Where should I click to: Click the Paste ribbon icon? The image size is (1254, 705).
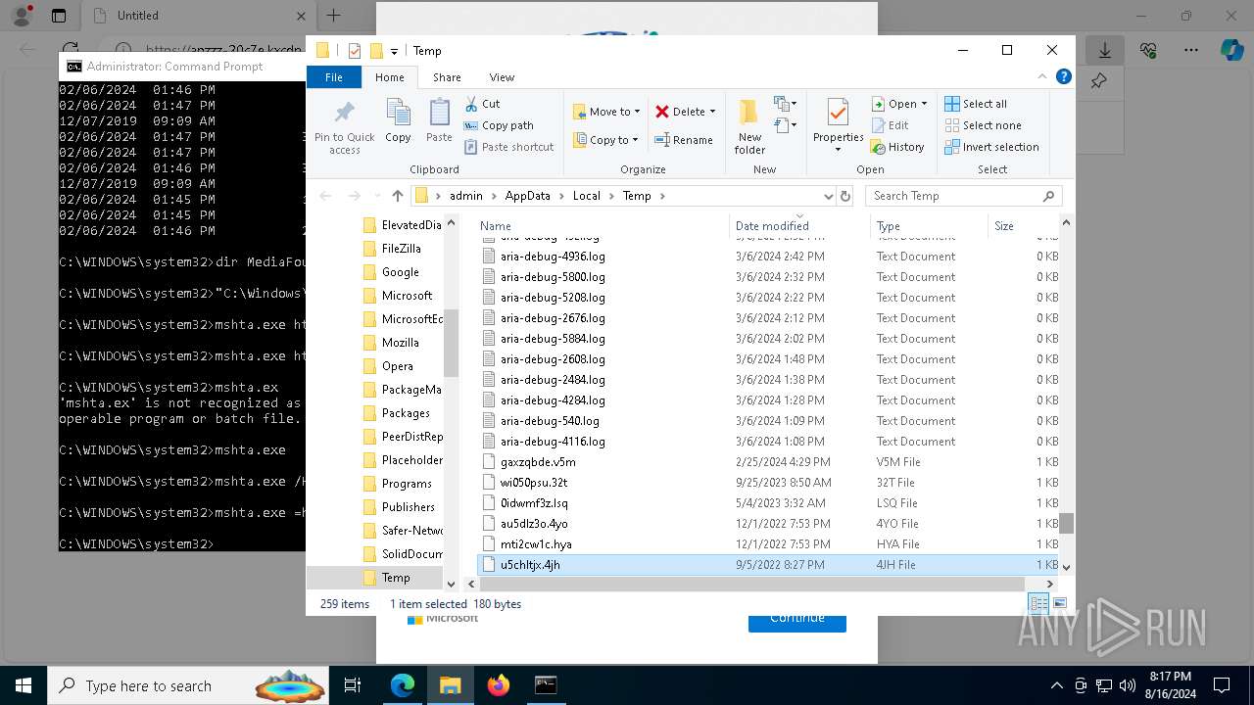pos(439,121)
